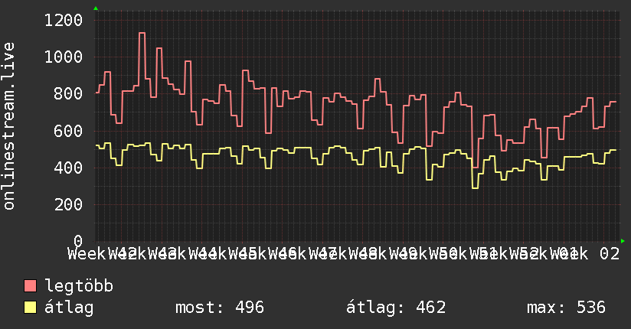Click the max: 536 statistic
Image resolution: width=631 pixels, height=329 pixels.
(x=566, y=308)
